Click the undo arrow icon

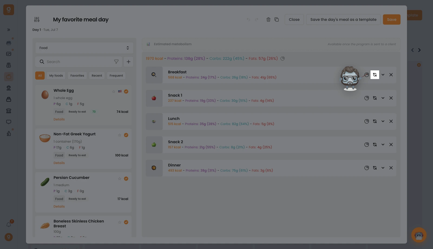248,19
